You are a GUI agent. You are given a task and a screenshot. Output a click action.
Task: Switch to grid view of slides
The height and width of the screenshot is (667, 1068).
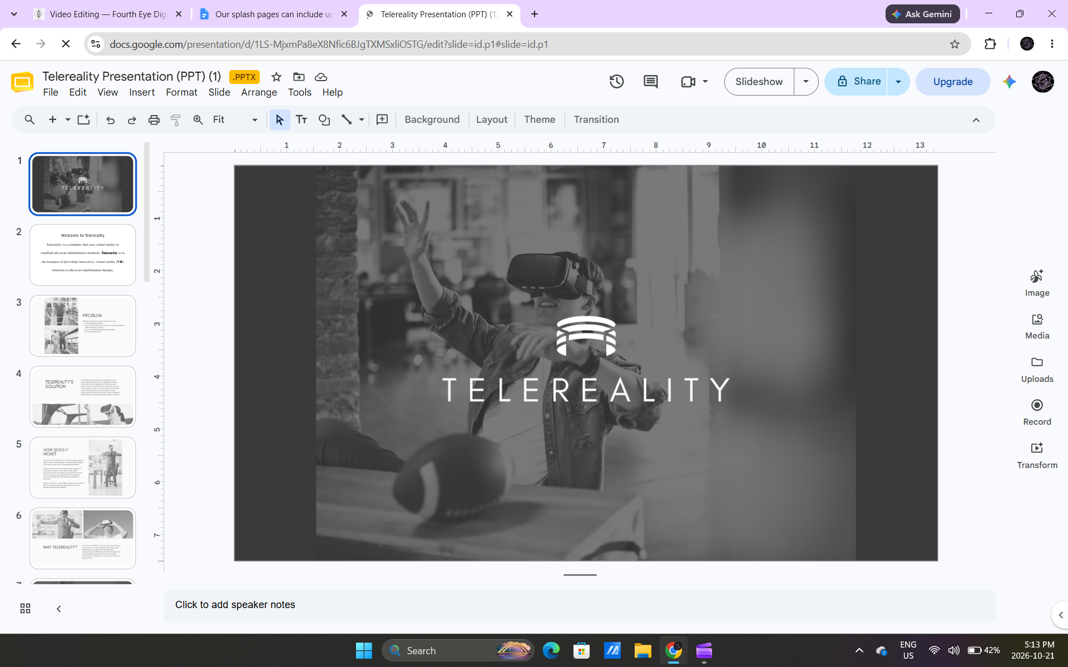pos(25,609)
